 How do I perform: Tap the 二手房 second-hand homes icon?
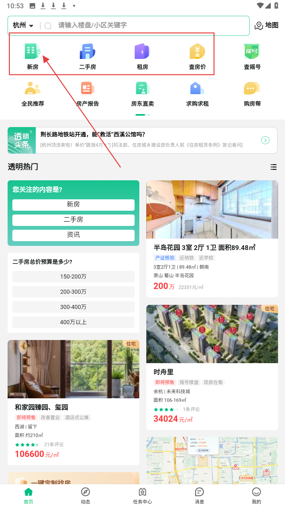pyautogui.click(x=87, y=51)
